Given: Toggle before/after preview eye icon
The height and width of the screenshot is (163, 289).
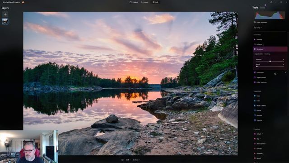Looking at the screenshot, I should point(122,160).
